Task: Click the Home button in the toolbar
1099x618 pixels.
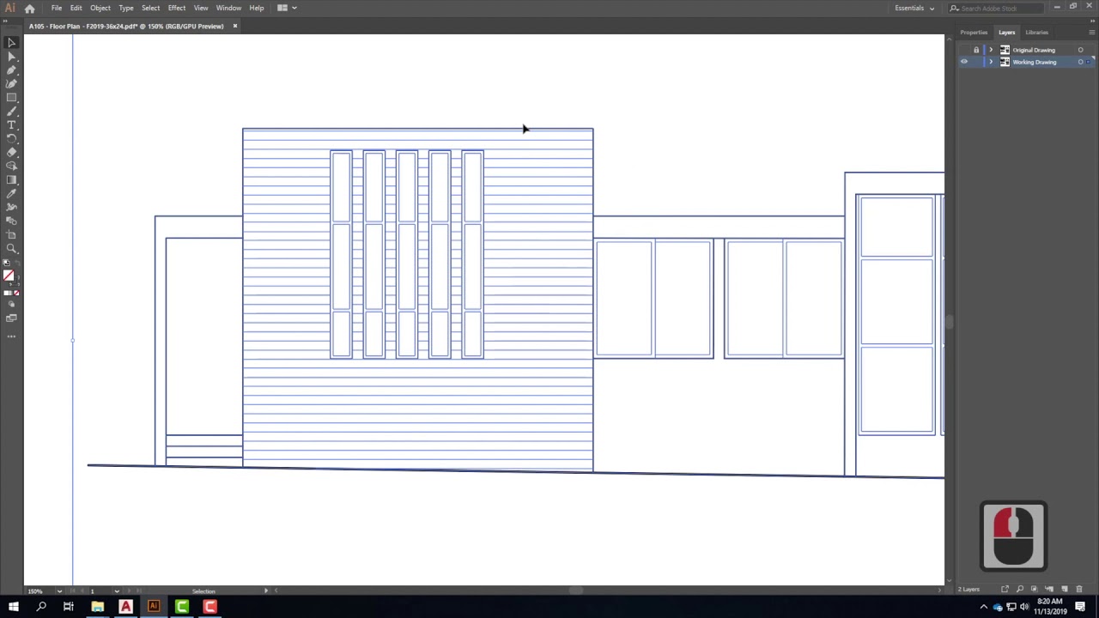Action: click(30, 8)
